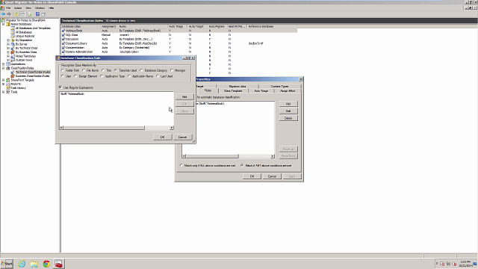Viewport: 478px width, 269px height.
Task: Click the Tools tree icon
Action: point(8,92)
